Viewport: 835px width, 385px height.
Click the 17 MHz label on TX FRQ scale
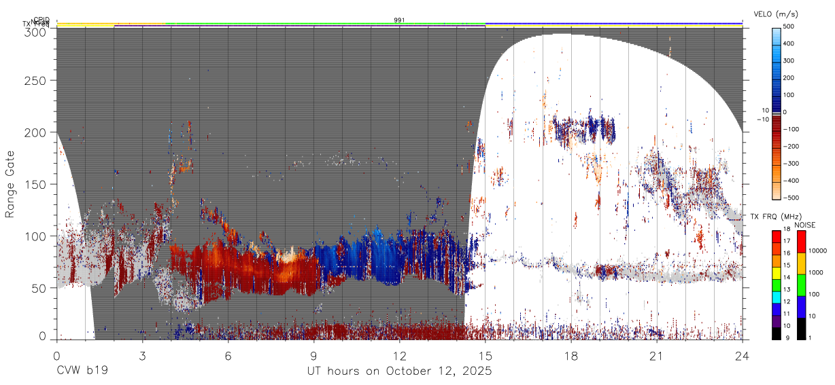click(788, 242)
